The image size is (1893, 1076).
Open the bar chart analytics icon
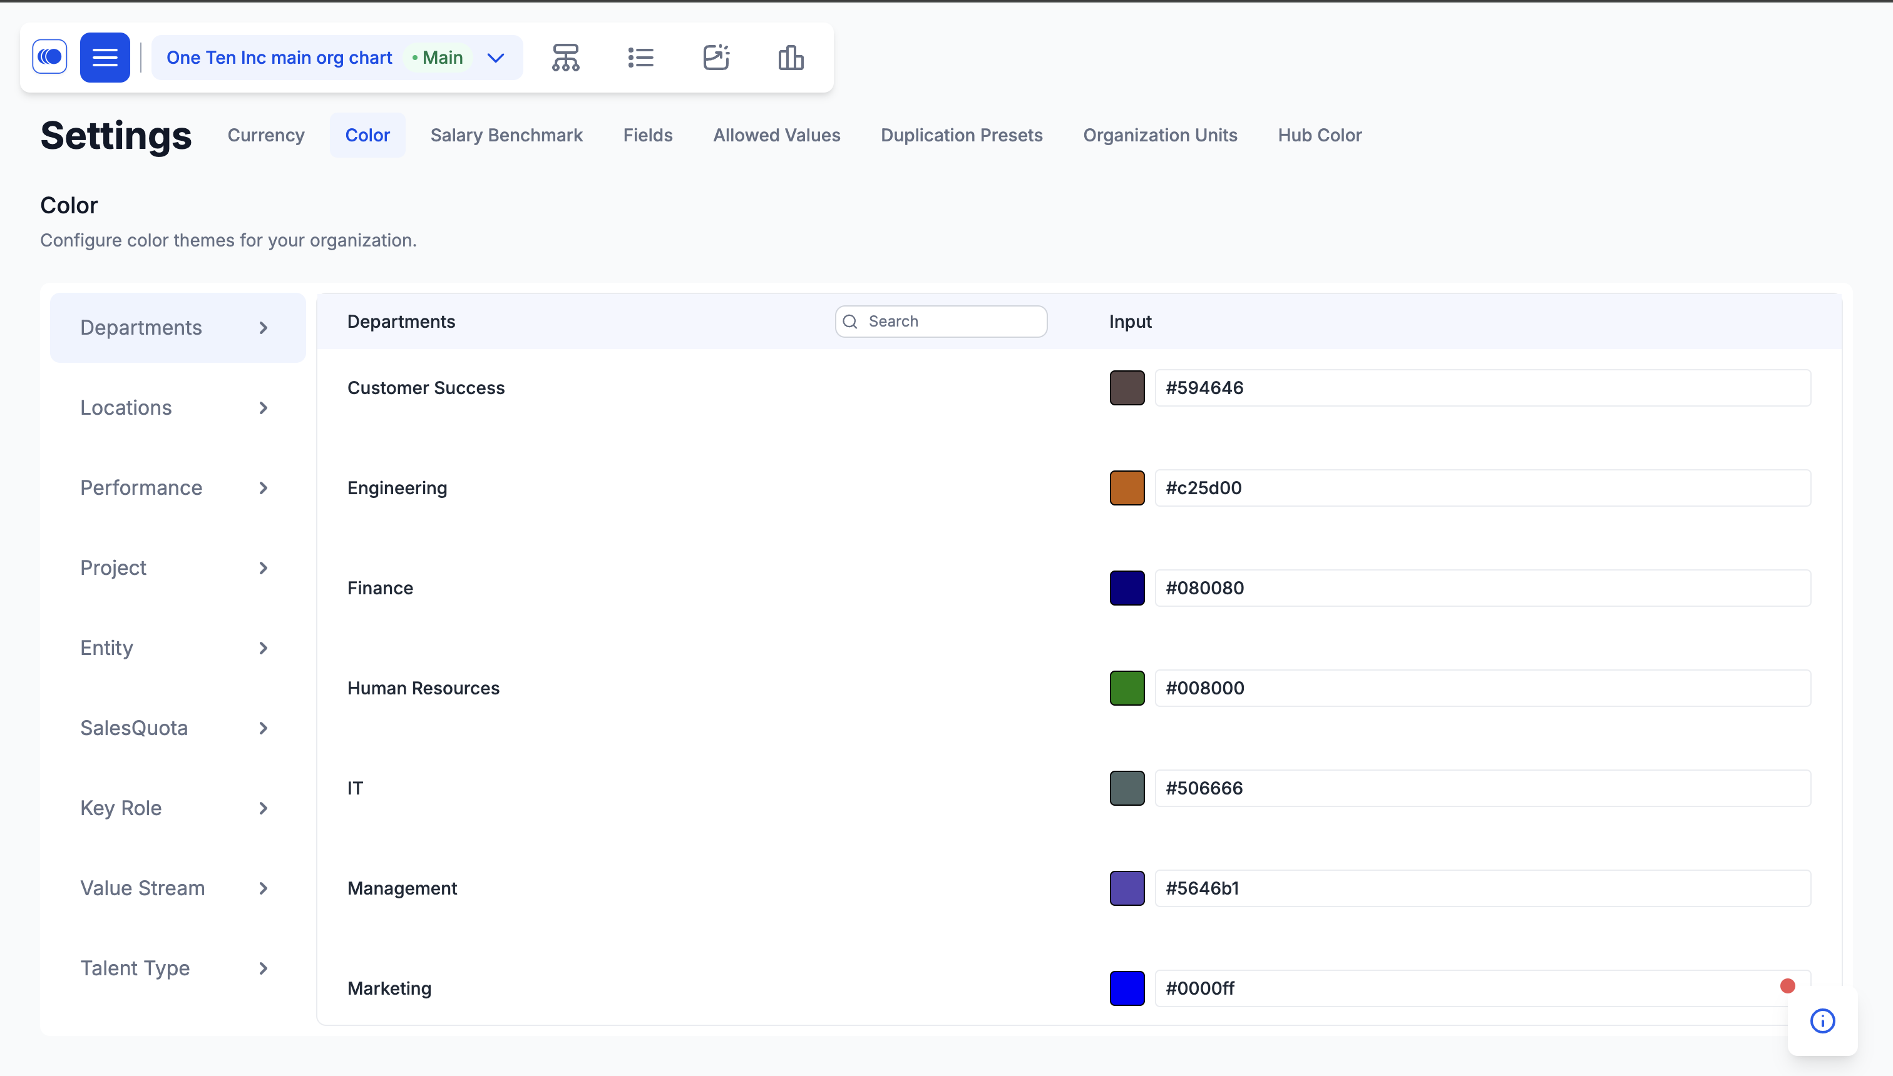[x=791, y=57]
